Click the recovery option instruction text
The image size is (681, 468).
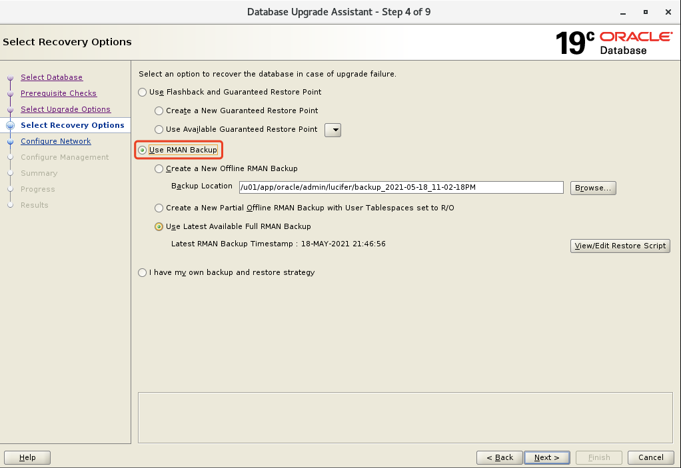point(268,74)
